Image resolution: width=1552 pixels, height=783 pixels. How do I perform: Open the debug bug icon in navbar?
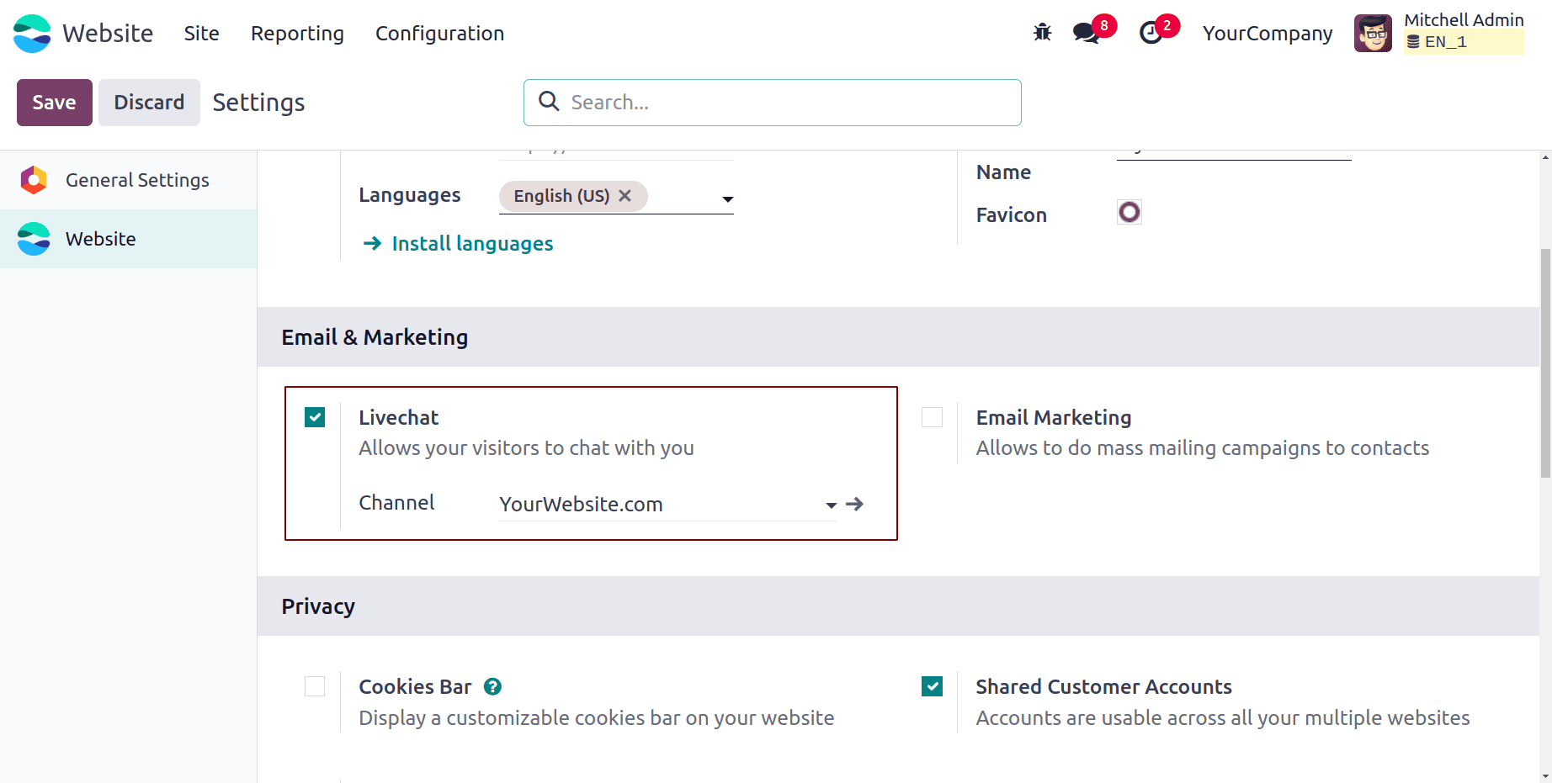[1041, 32]
